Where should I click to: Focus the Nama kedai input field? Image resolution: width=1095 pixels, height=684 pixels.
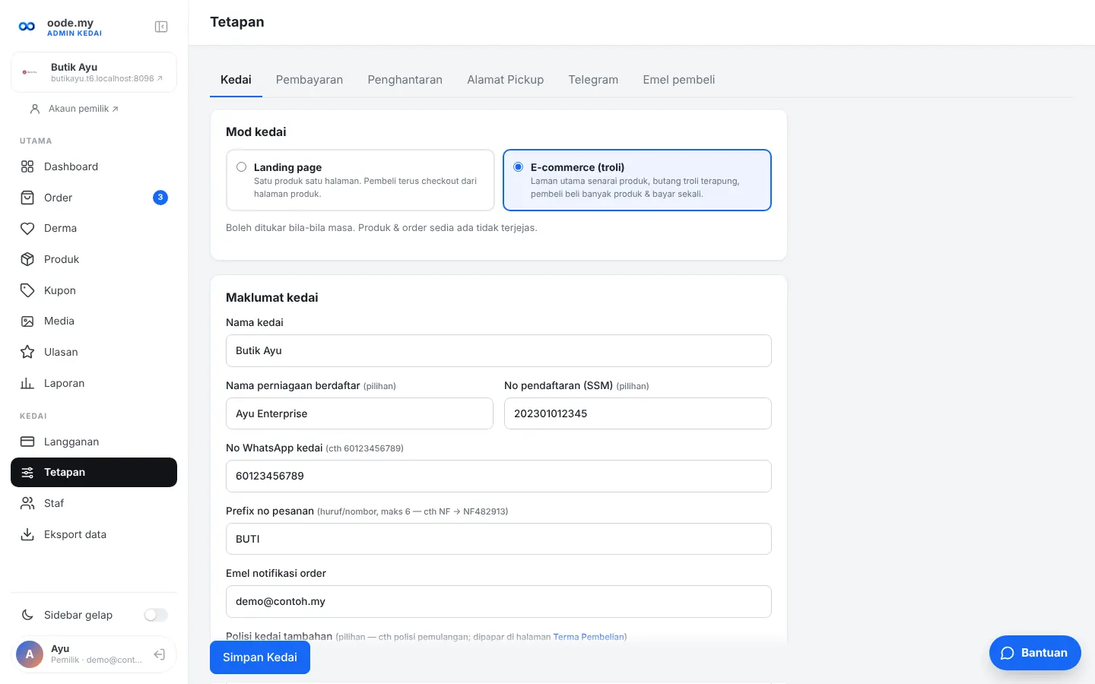499,351
